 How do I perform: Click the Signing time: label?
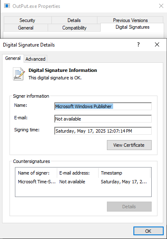click(27, 130)
